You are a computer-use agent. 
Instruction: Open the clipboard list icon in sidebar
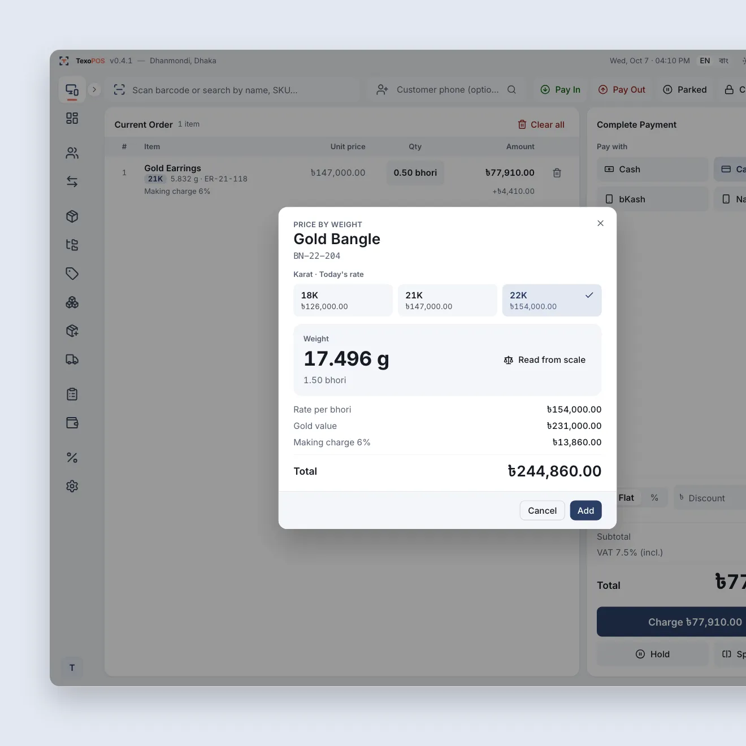[x=72, y=394]
